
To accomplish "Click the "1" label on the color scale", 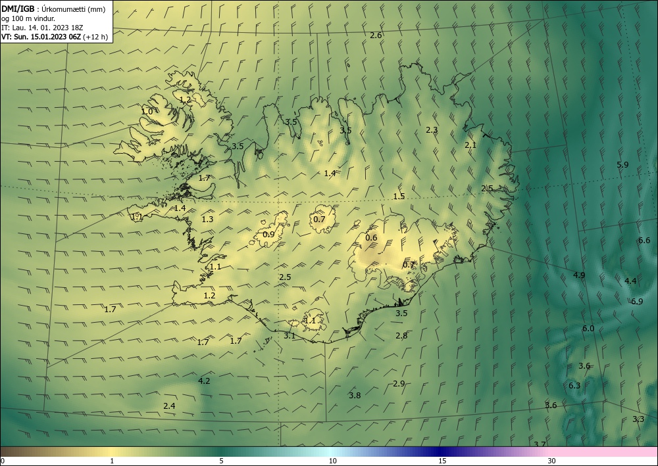I will [112, 461].
